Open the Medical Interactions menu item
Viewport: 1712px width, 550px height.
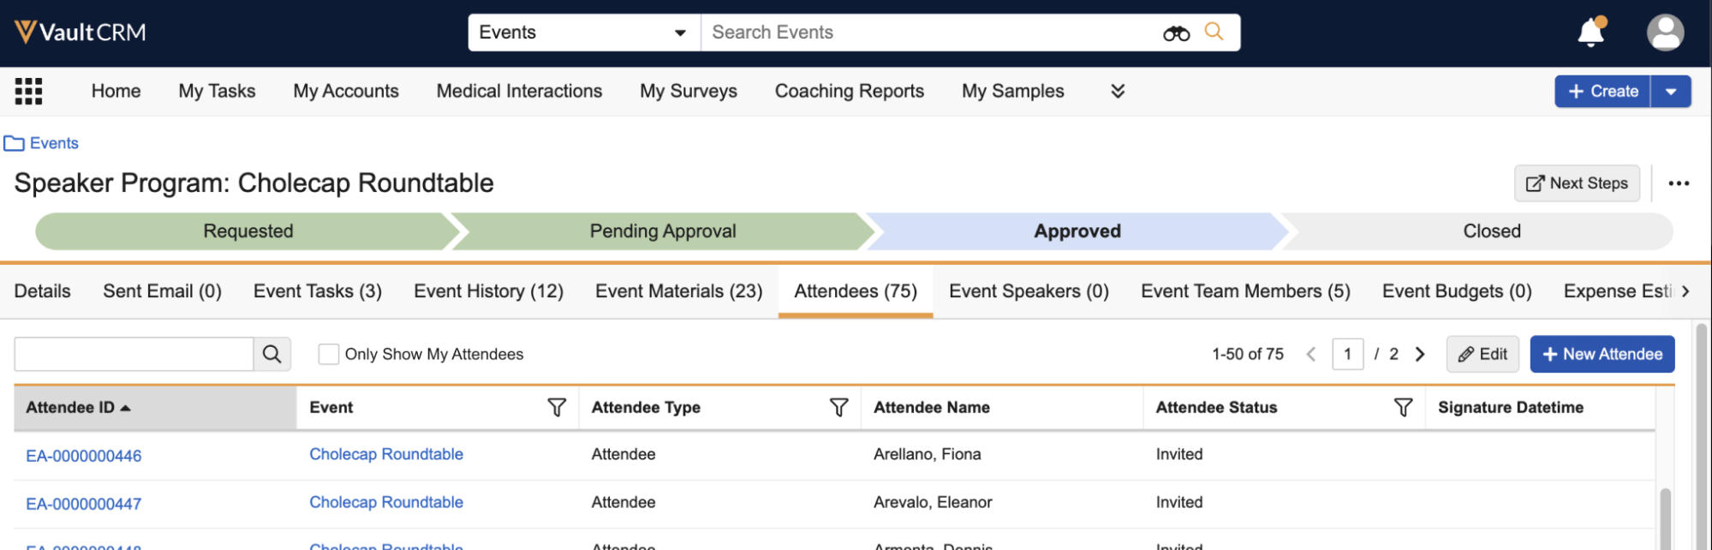(519, 91)
